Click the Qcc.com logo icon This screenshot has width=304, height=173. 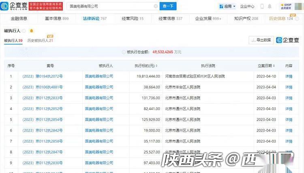point(4,6)
